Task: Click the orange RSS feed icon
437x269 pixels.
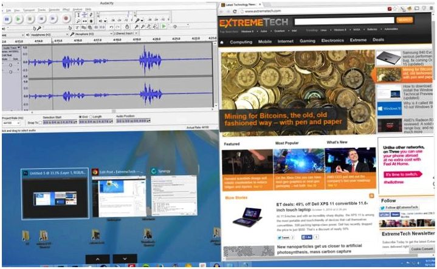Action: tap(371, 196)
